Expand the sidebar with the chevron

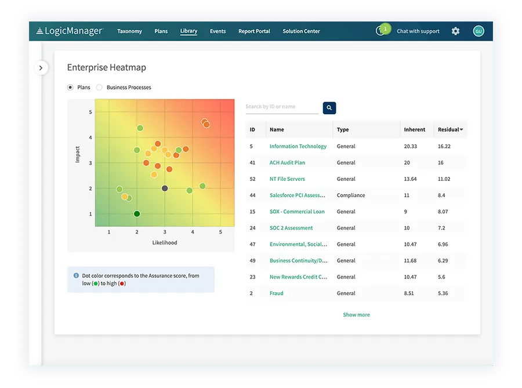coord(41,68)
